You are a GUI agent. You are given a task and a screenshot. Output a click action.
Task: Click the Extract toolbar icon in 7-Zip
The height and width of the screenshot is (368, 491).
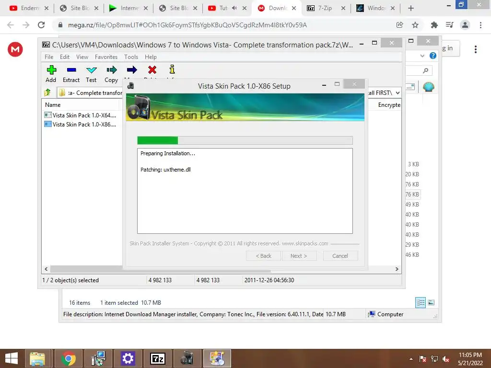(71, 74)
